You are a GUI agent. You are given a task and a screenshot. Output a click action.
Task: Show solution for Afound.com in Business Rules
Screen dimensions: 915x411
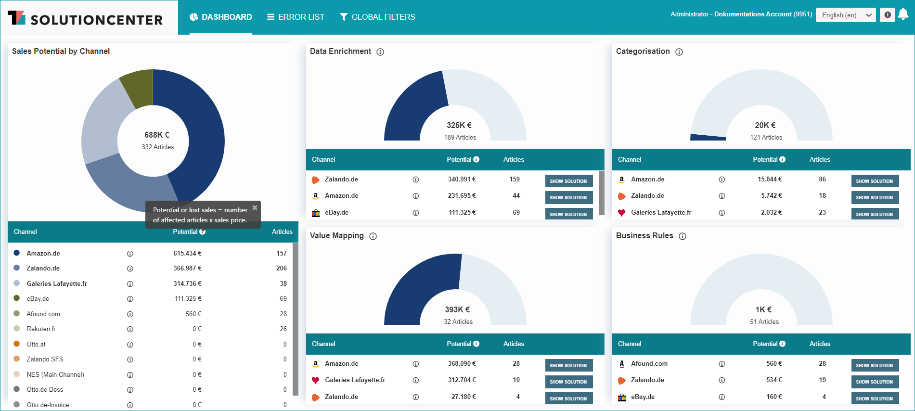click(x=875, y=365)
